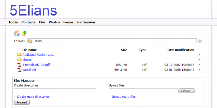The height and width of the screenshot is (108, 217).
Task: Remove pascal.pdf using its X icon
Action: [x=200, y=70]
